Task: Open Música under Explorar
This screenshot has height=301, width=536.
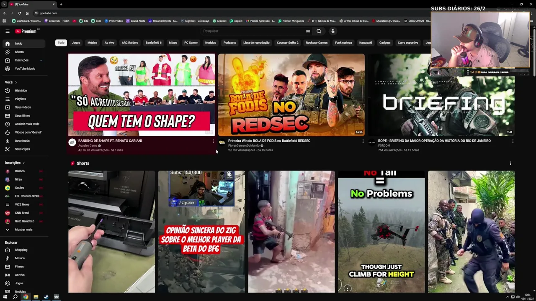Action: click(24, 258)
